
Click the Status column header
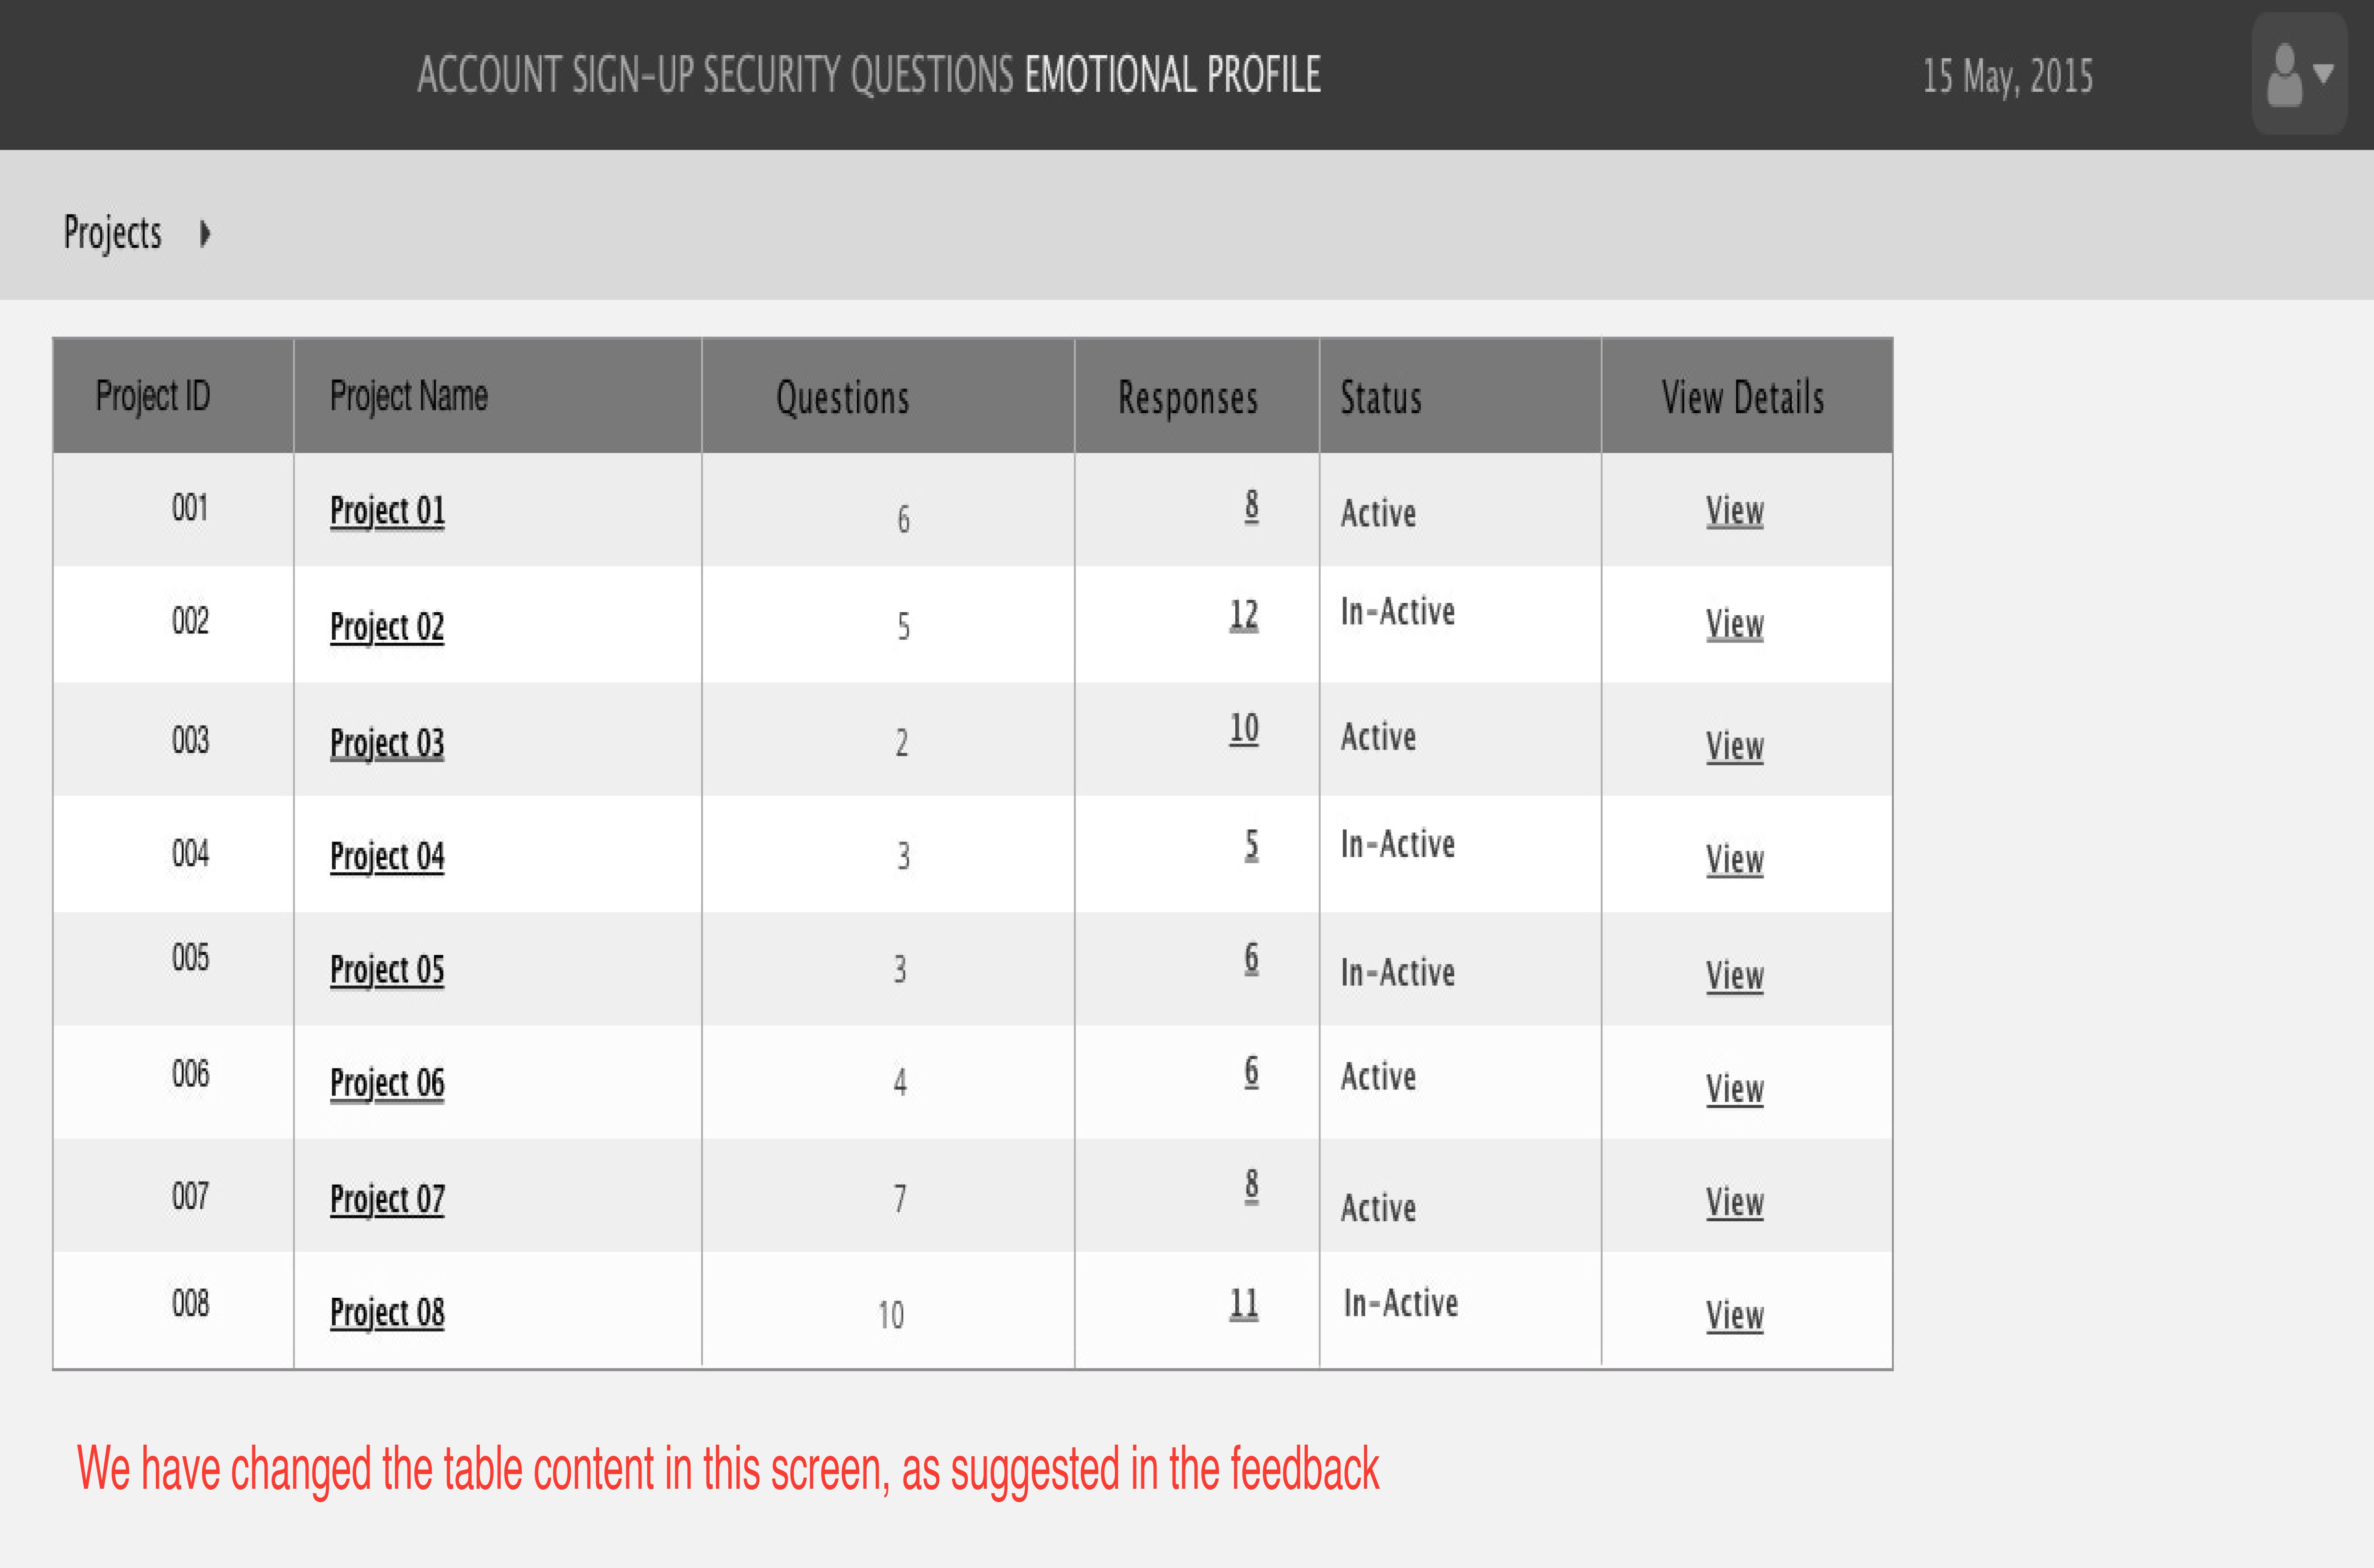tap(1380, 398)
